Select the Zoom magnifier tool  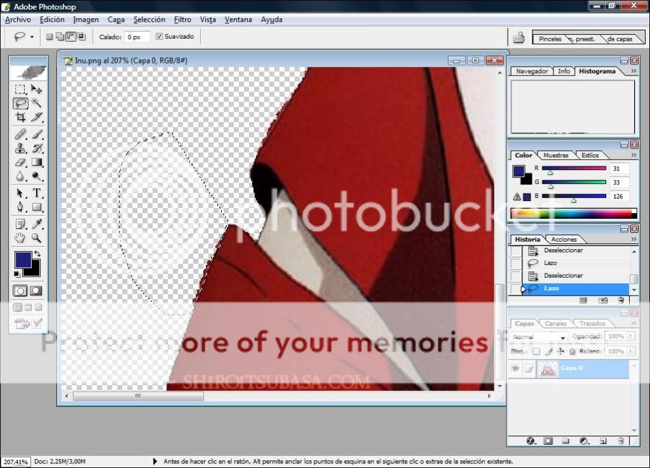pos(37,238)
